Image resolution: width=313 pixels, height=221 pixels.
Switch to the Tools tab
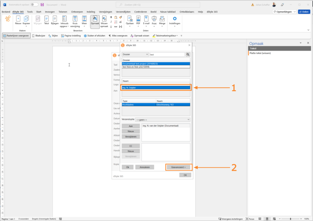pyautogui.click(x=30, y=12)
